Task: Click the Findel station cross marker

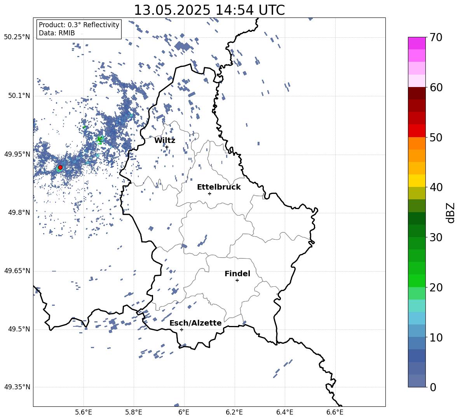Action: (x=237, y=281)
